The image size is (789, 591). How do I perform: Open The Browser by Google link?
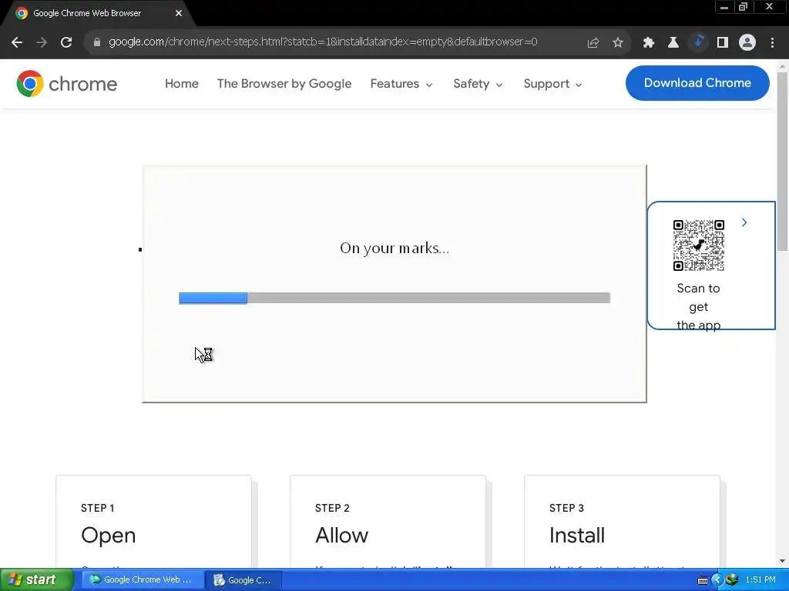[284, 83]
